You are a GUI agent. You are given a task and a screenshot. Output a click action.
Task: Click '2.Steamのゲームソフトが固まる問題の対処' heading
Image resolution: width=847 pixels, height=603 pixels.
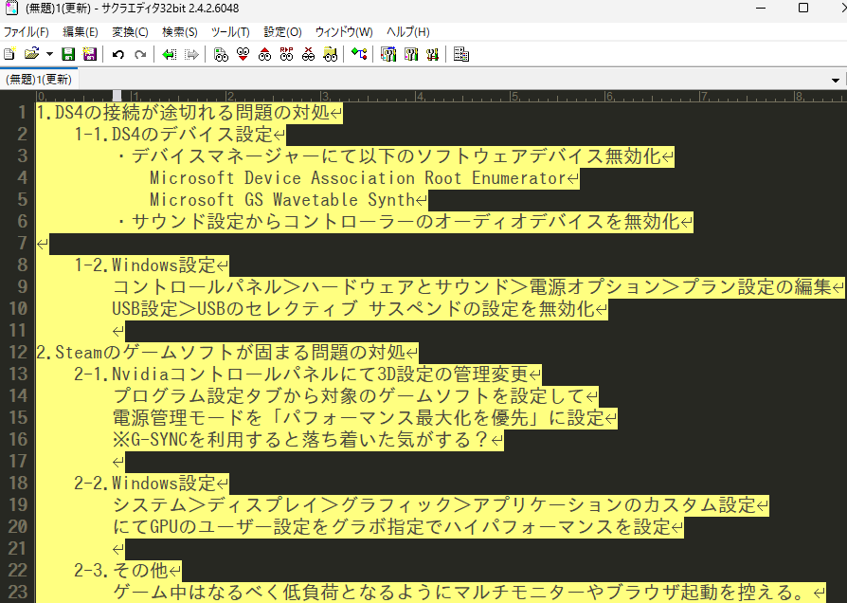221,352
